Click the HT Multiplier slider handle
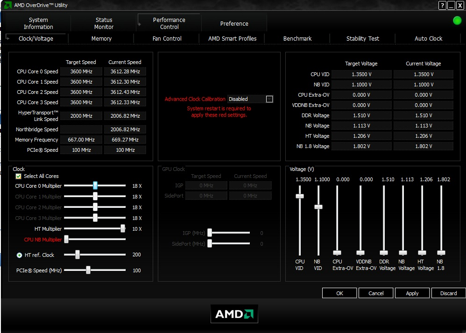Viewport: 466px width, 333px height. pyautogui.click(x=123, y=228)
